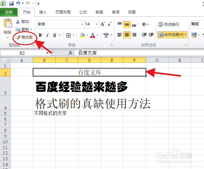Click the 粘贴 paste clipboard icon
The width and height of the screenshot is (204, 169).
[x=8, y=23]
